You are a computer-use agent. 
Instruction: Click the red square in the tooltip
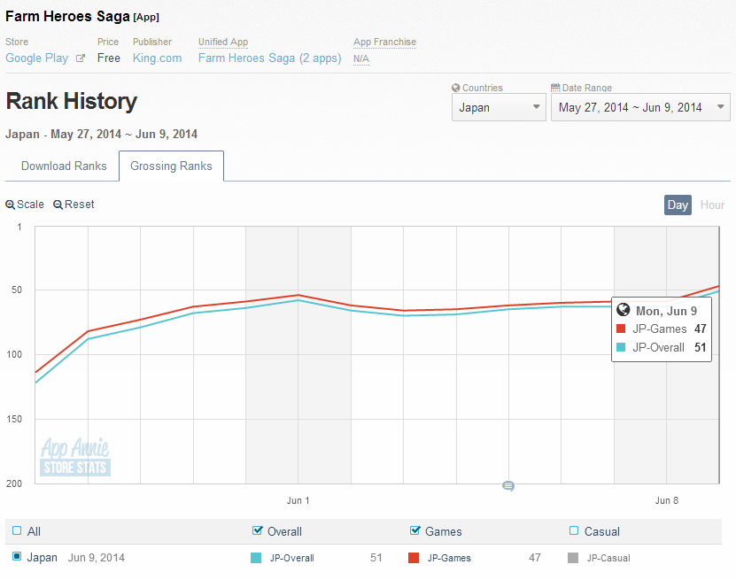click(621, 329)
